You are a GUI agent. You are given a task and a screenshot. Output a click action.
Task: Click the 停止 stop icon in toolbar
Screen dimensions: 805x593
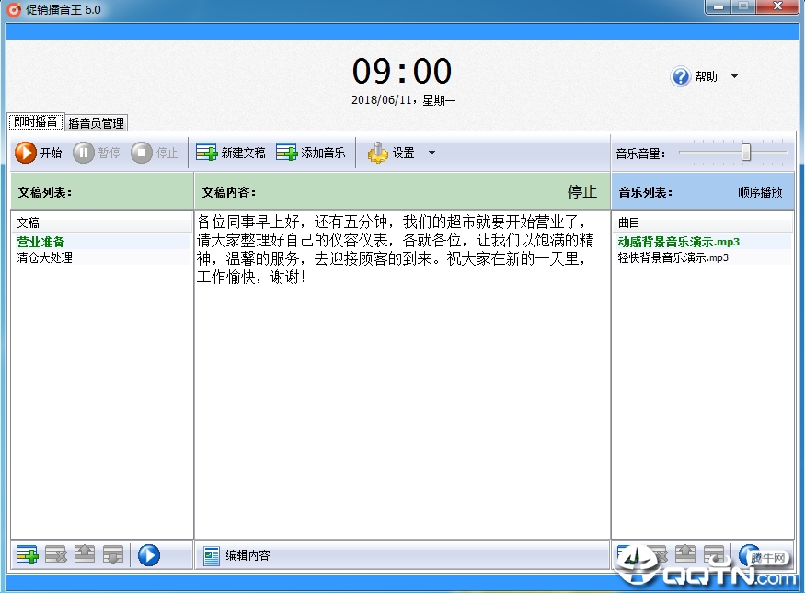click(x=142, y=153)
